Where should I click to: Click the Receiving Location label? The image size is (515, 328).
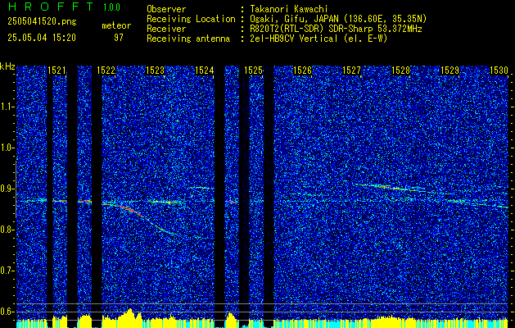[x=191, y=19]
